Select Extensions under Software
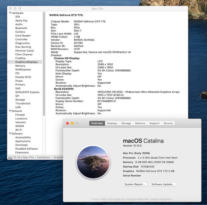Screen dimensions: 207x205 pyautogui.click(x=22, y=152)
